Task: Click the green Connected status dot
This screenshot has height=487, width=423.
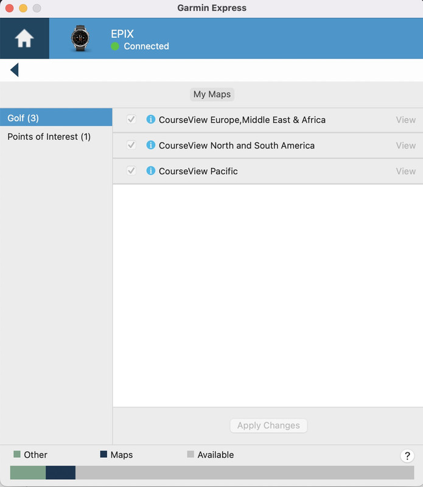Action: point(115,46)
